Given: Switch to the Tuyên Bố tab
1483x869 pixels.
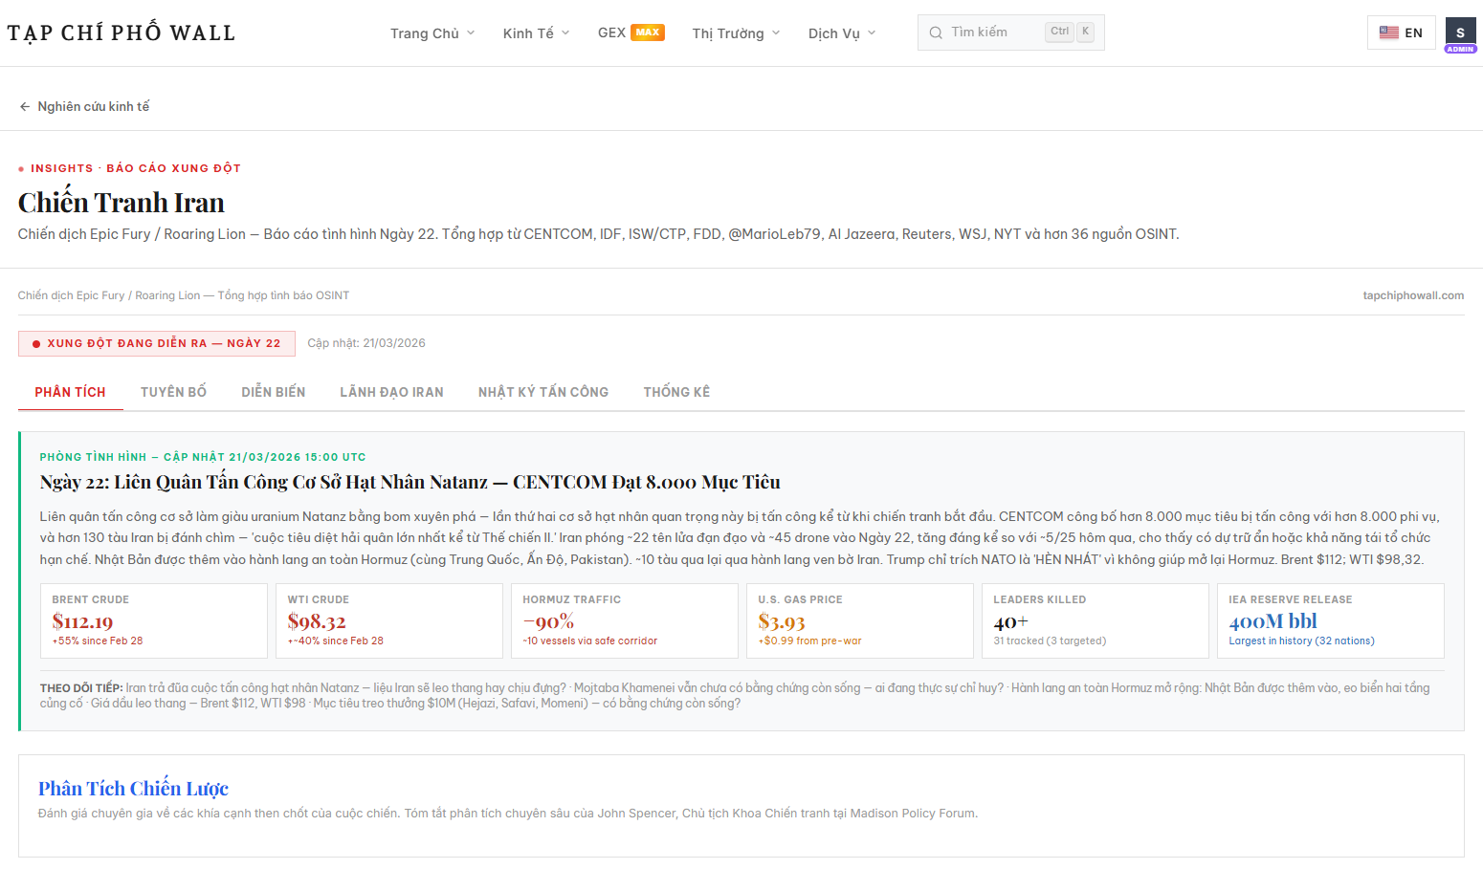Looking at the screenshot, I should coord(173,392).
